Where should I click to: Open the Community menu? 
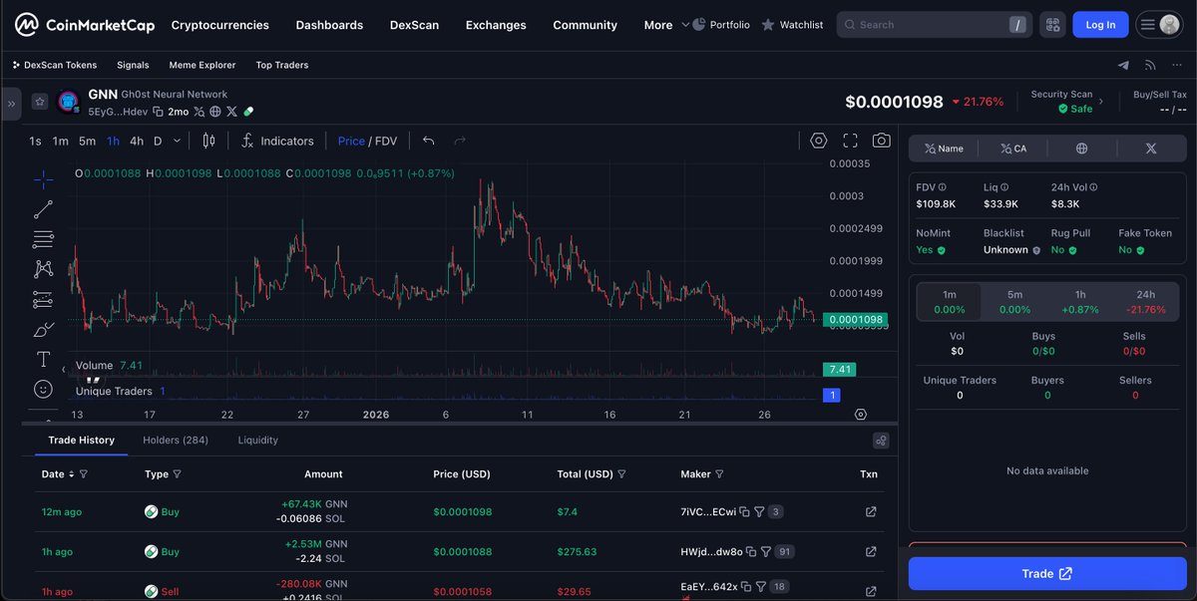click(x=585, y=25)
